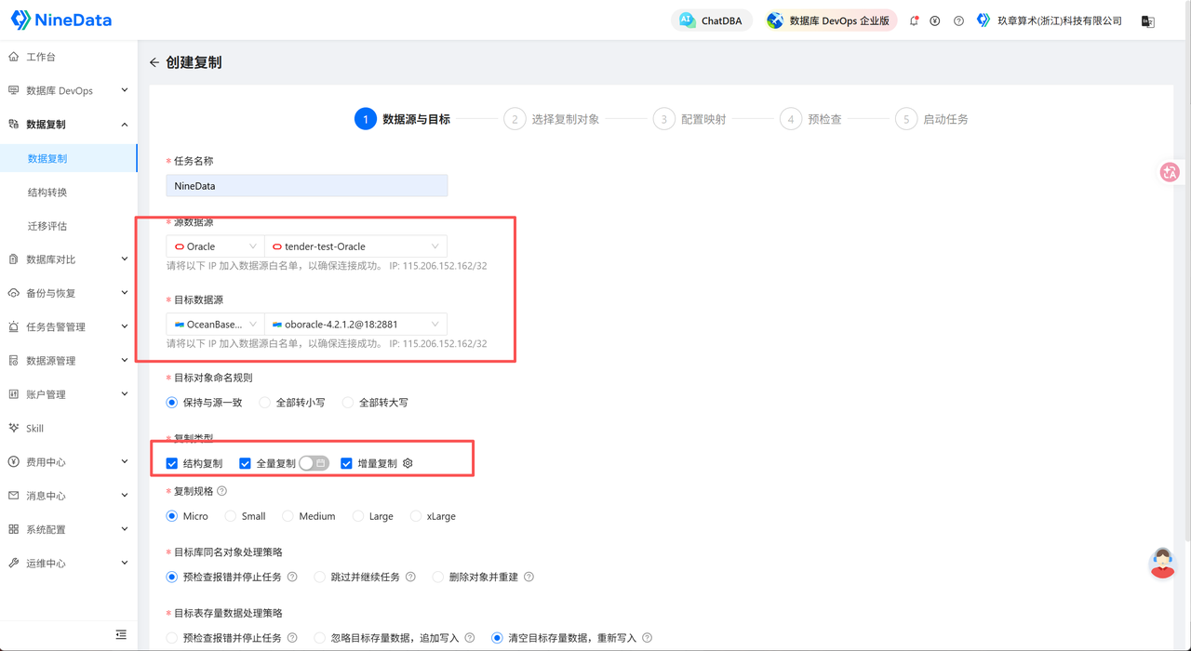Go back using the arrow beside 创建复制
This screenshot has height=651, width=1191.
[154, 62]
